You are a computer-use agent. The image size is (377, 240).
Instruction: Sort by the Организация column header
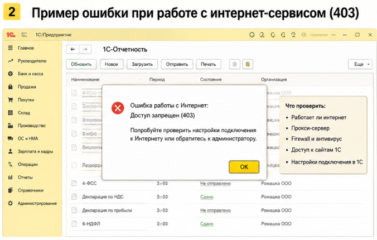tap(274, 79)
